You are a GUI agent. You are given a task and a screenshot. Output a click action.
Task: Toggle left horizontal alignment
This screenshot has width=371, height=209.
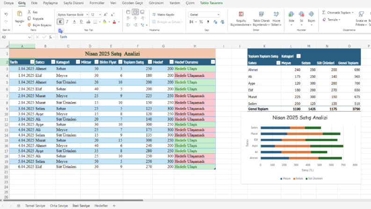pyautogui.click(x=128, y=18)
